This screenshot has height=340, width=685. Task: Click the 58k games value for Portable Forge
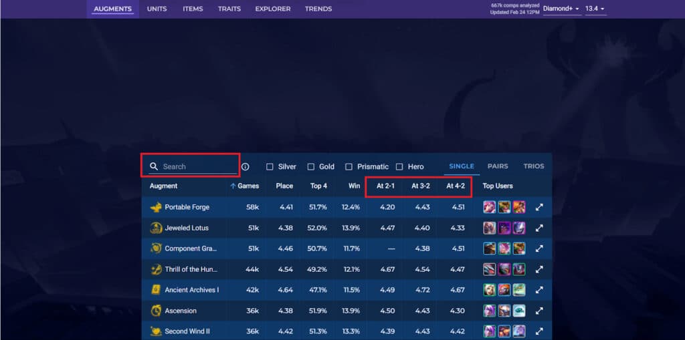point(252,207)
